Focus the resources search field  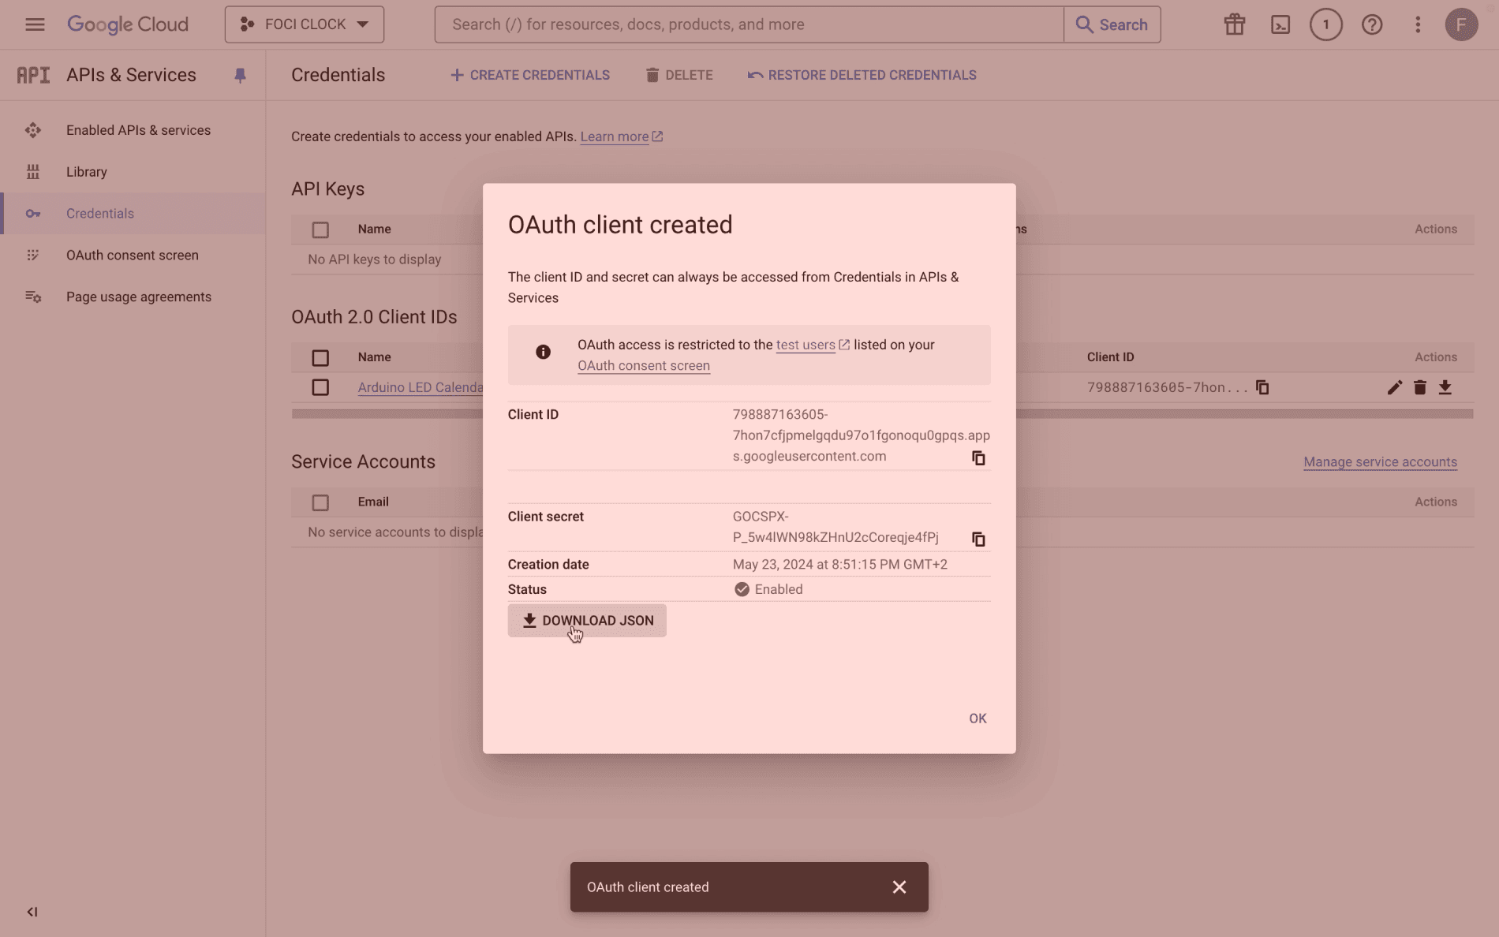coord(749,24)
